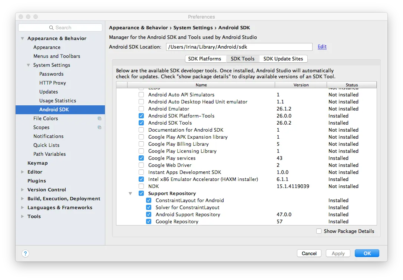
Task: Check Android Auto Desktop Head Unit emulator
Action: pos(141,102)
